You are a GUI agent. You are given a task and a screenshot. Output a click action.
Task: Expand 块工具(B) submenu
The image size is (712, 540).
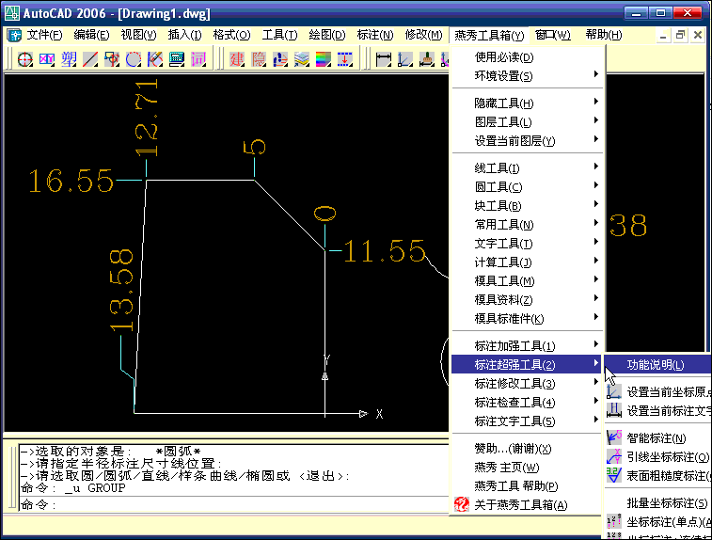coord(528,206)
